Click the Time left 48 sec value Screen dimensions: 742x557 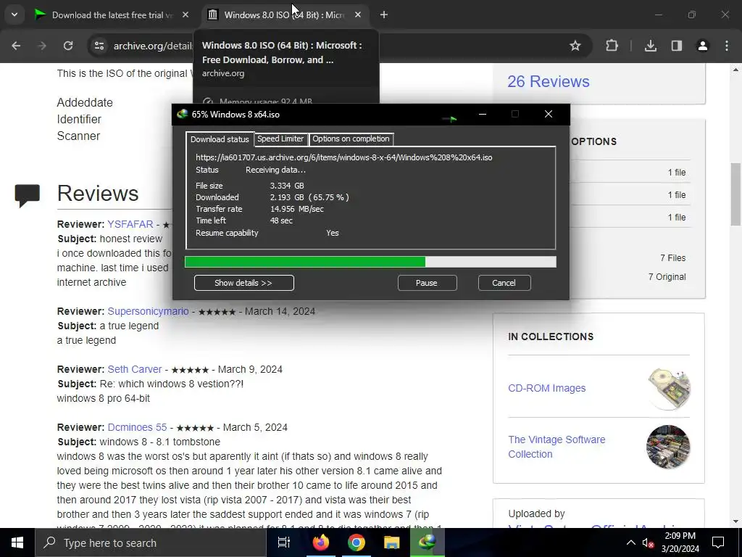(281, 220)
